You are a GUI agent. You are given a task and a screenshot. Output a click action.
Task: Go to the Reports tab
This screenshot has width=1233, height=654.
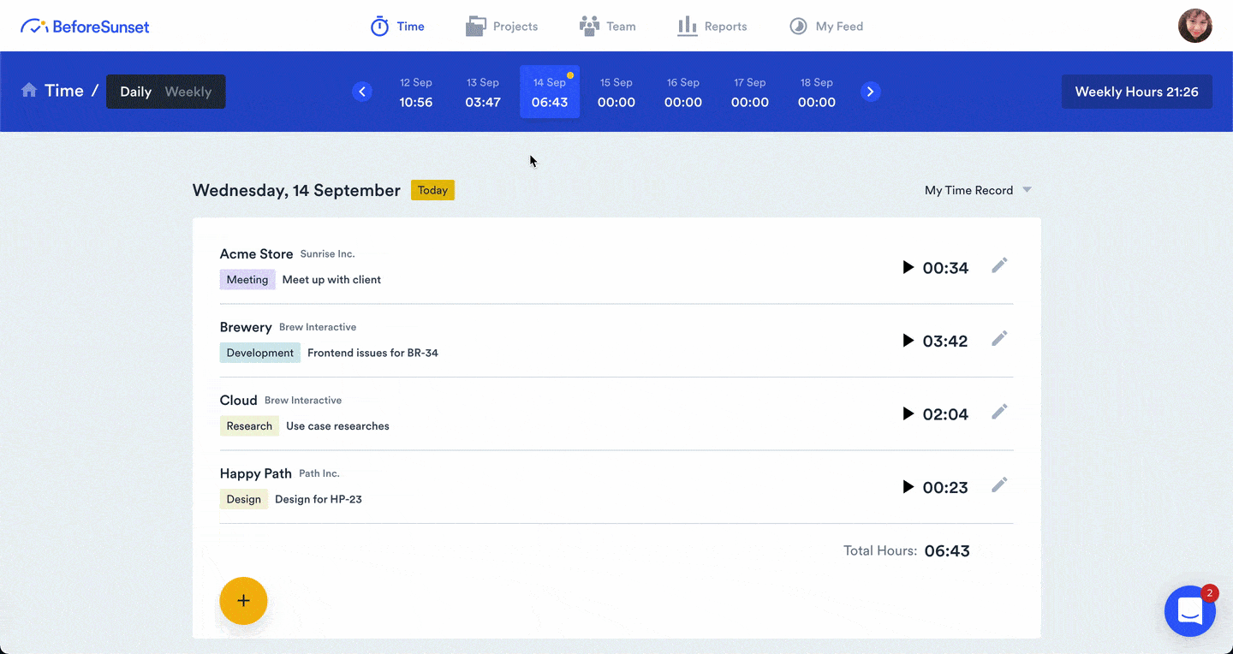coord(712,27)
